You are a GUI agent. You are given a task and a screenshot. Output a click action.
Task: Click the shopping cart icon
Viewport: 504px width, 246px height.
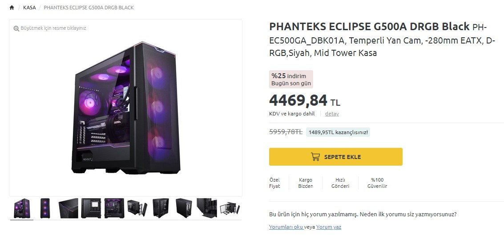click(x=315, y=157)
